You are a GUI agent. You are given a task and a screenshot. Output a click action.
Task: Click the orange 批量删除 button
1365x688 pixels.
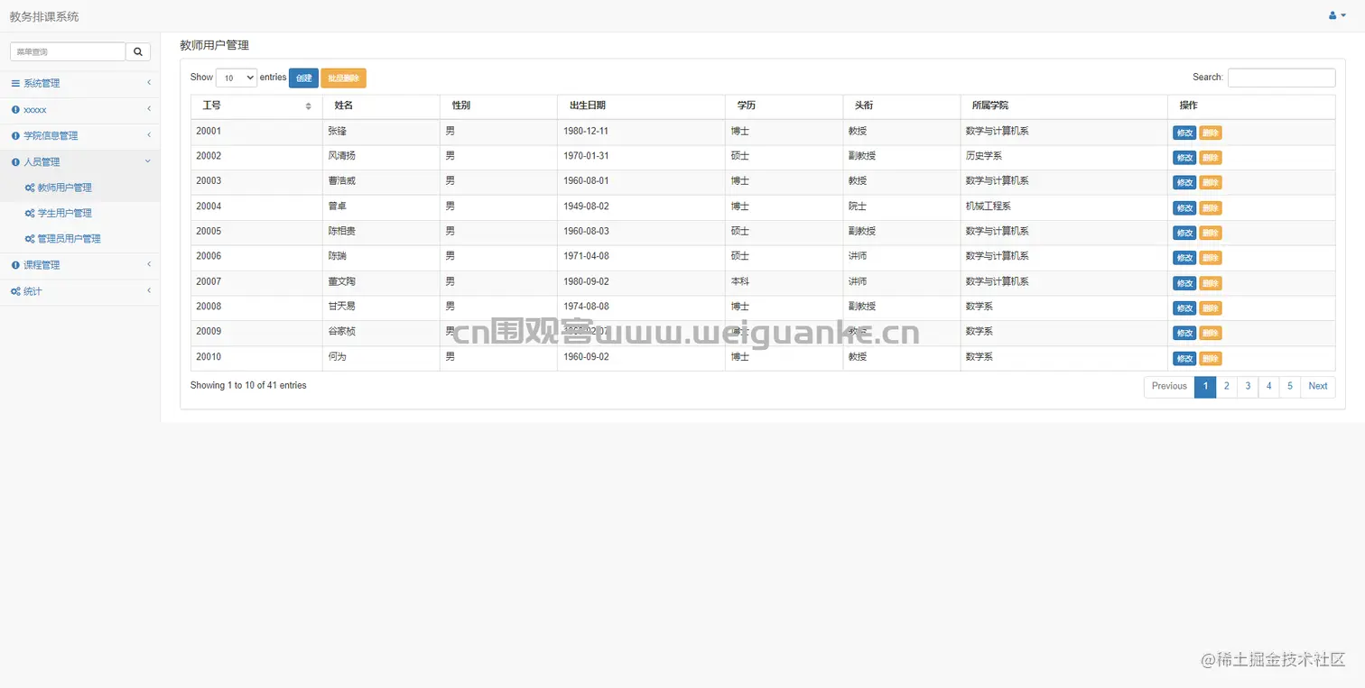tap(343, 78)
